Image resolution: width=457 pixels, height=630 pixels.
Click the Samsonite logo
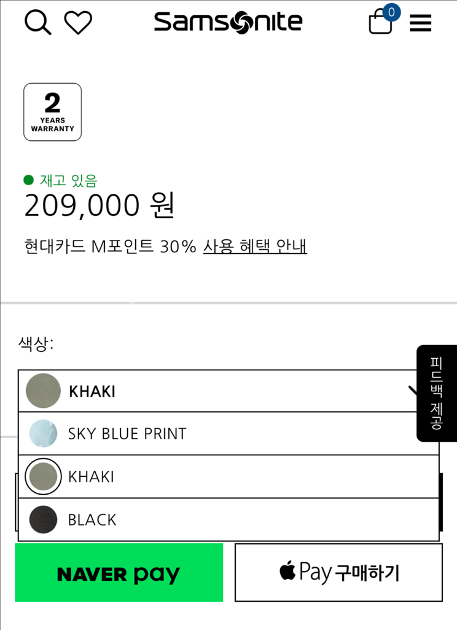[x=228, y=23]
